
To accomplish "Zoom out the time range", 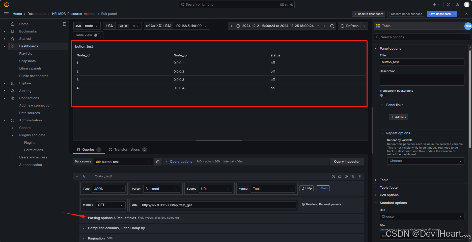I will pos(332,26).
